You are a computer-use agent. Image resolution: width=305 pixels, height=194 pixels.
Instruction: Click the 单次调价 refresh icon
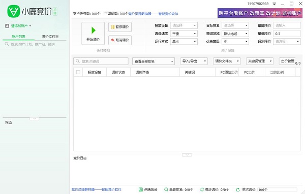238,189
